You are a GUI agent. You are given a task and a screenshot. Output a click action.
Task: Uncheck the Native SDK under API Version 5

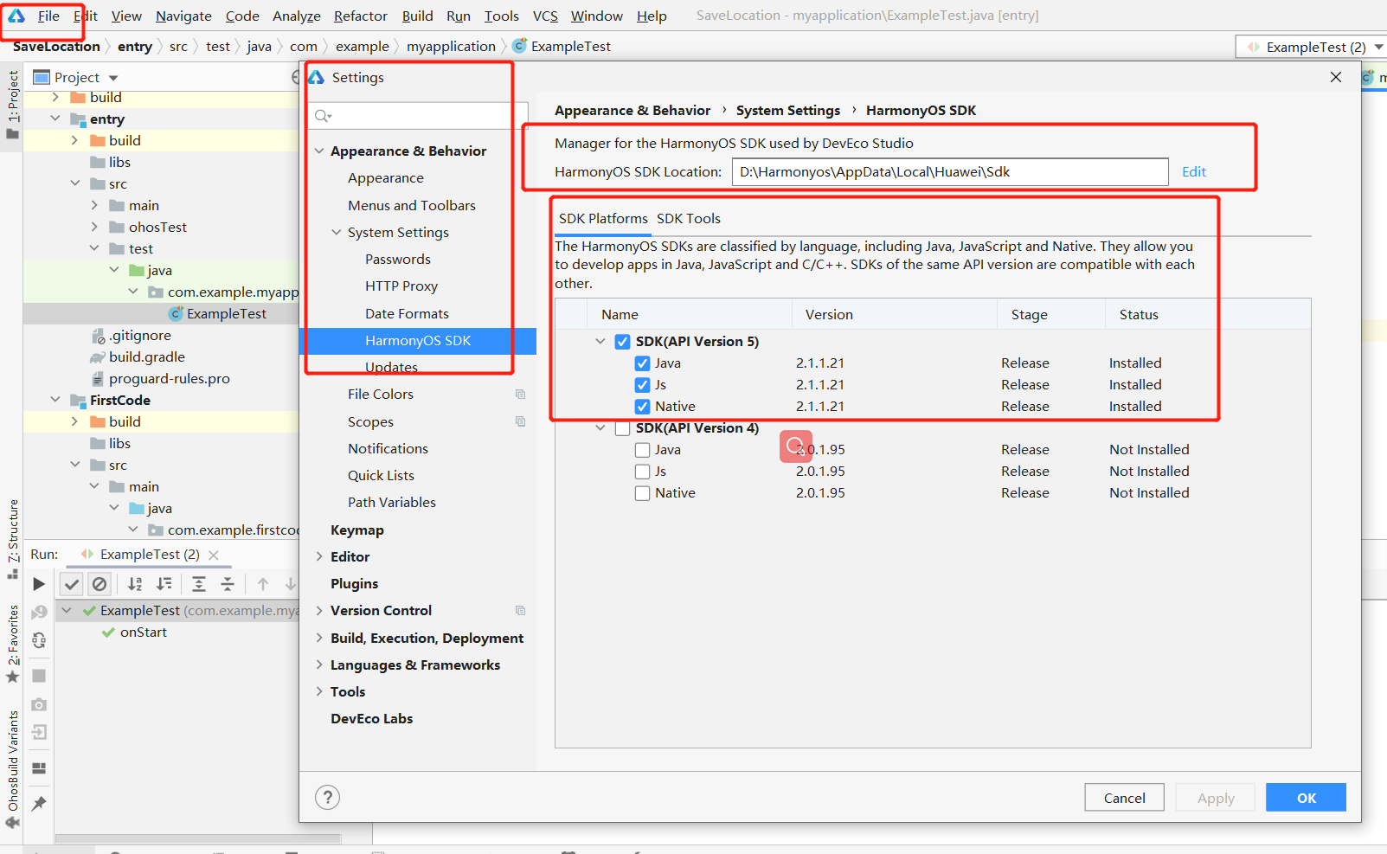coord(642,406)
